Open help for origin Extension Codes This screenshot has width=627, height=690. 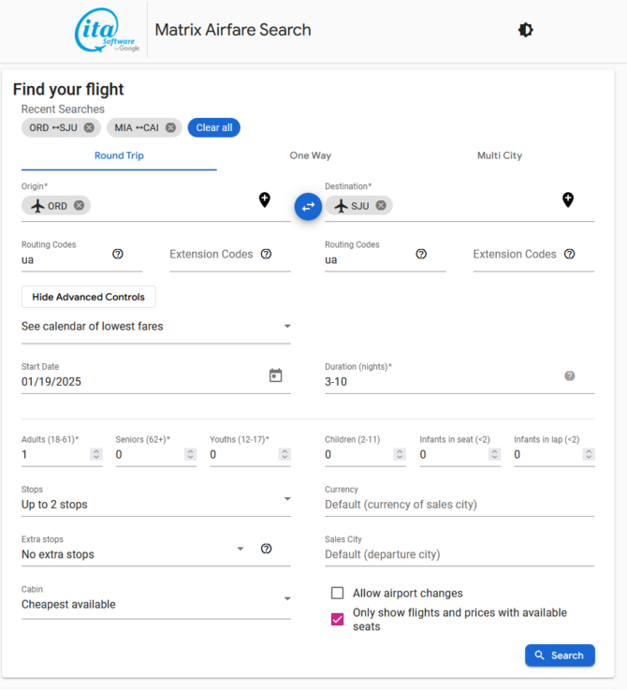tap(266, 254)
